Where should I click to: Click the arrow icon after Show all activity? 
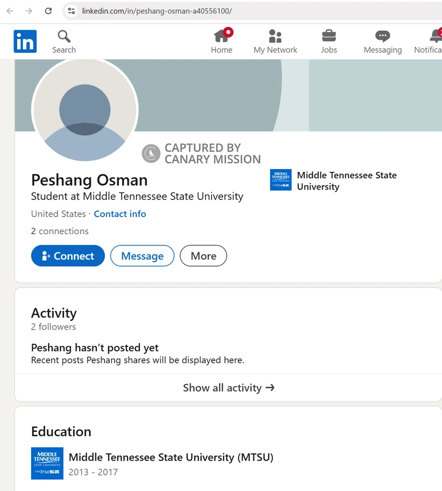[x=270, y=388]
